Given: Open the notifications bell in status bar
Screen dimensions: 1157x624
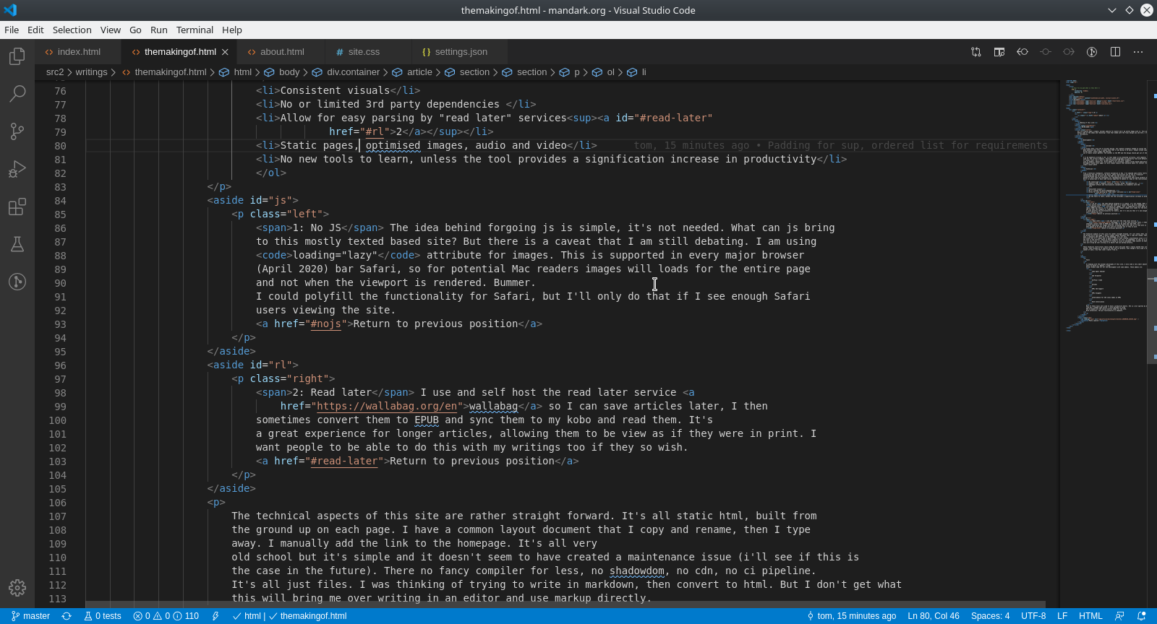Looking at the screenshot, I should click(1142, 616).
